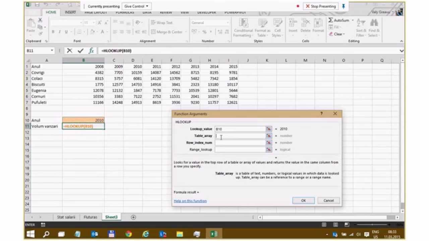Select column header C
This screenshot has width=429, height=241.
point(114,60)
